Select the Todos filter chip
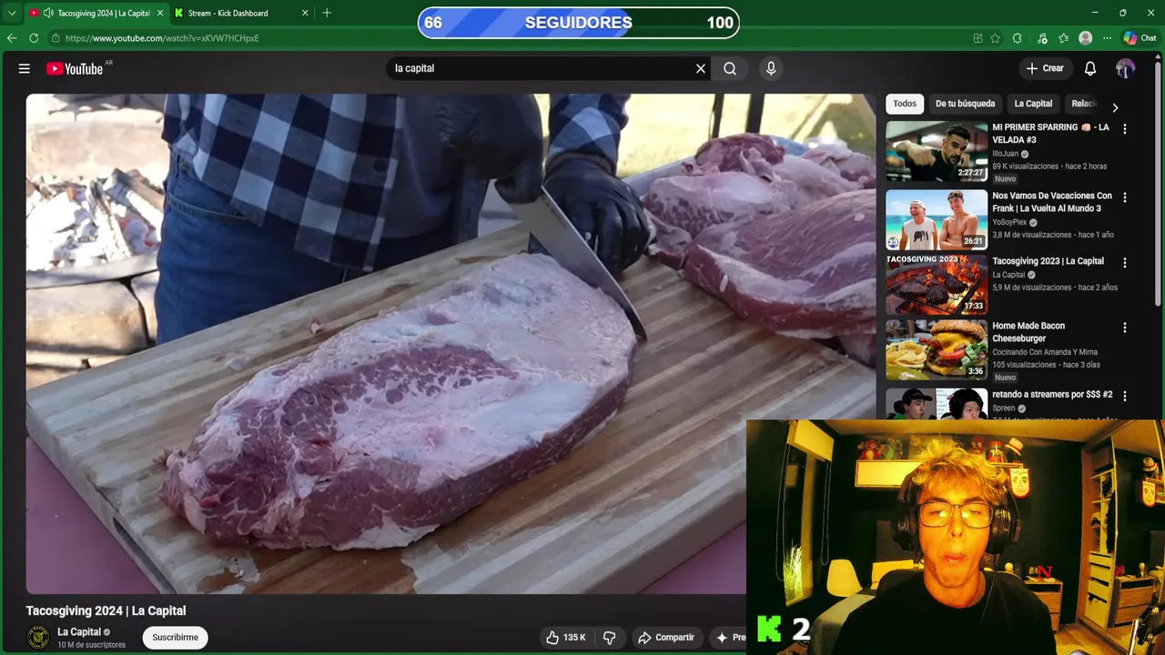Screen dimensions: 1165x655 coord(905,104)
